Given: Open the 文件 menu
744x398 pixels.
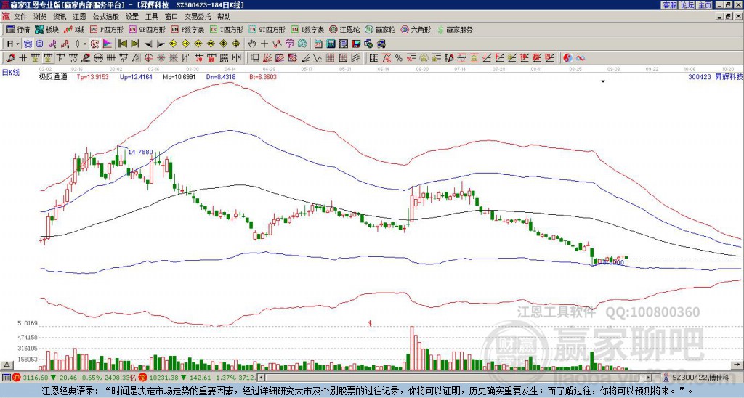Looking at the screenshot, I should pyautogui.click(x=20, y=17).
